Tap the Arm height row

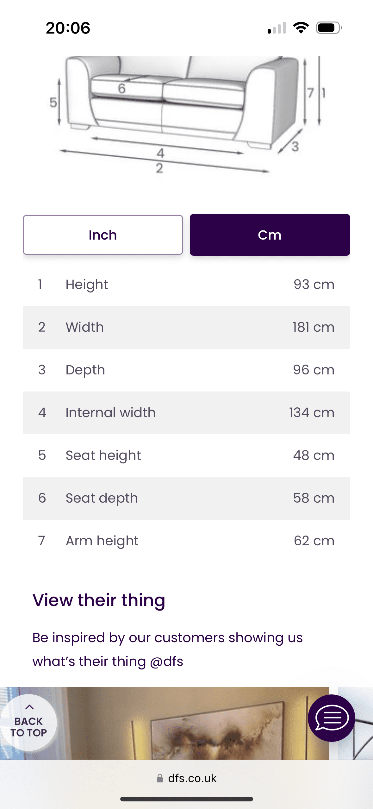[x=186, y=541]
